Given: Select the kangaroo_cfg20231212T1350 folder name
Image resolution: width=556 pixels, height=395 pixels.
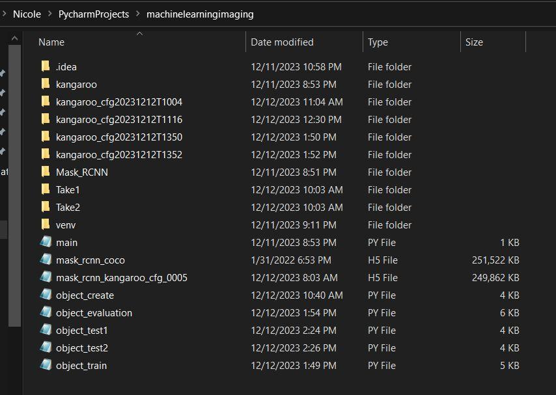Looking at the screenshot, I should click(118, 137).
